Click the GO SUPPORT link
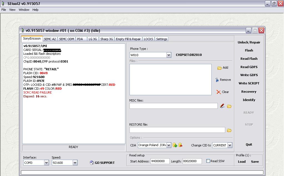The height and width of the screenshot is (176, 284). pos(105,163)
